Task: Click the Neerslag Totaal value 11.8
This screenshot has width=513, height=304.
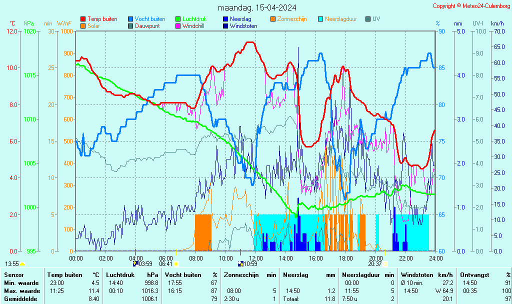Action: 329,299
